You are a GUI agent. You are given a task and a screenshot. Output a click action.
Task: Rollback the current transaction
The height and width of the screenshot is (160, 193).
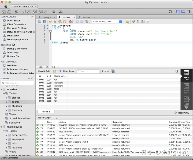[x=82, y=22]
